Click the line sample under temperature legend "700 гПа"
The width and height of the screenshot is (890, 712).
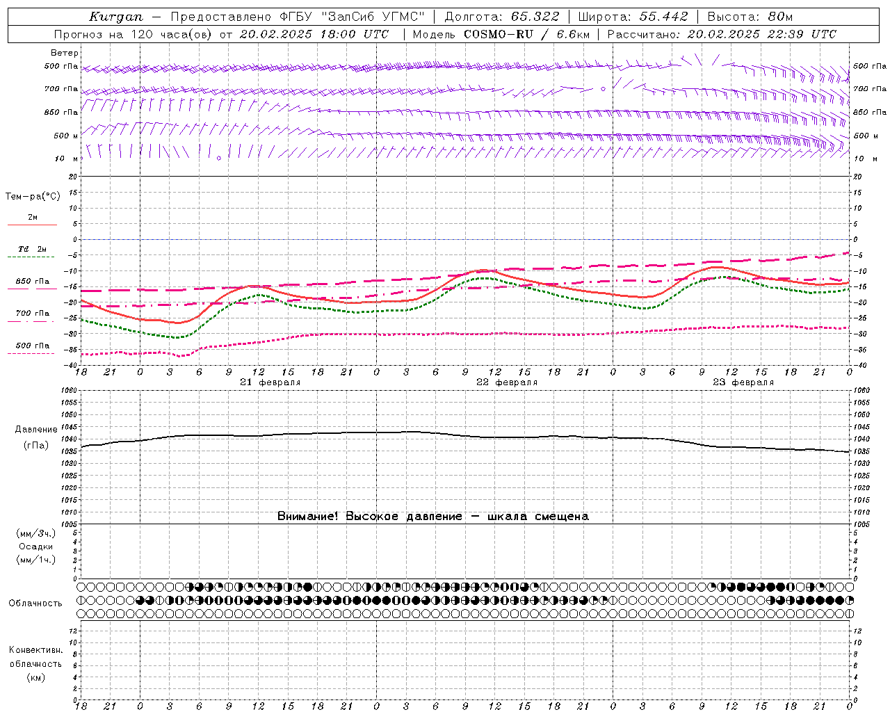point(32,322)
